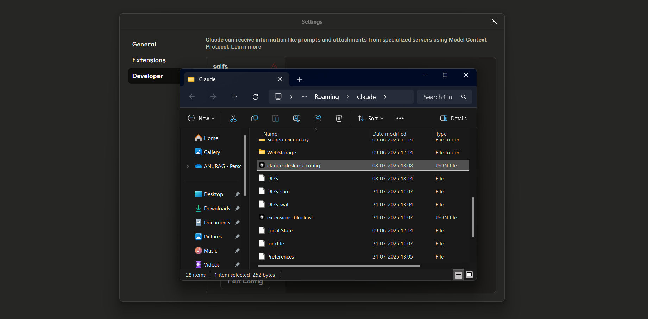648x319 pixels.
Task: Expand chevron after Roaming breadcrumb
Action: pyautogui.click(x=348, y=97)
